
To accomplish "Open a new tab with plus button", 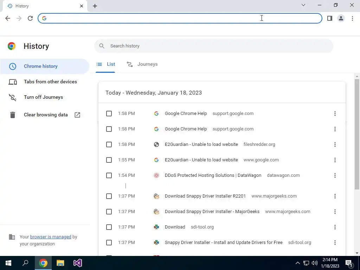I will coord(95,6).
